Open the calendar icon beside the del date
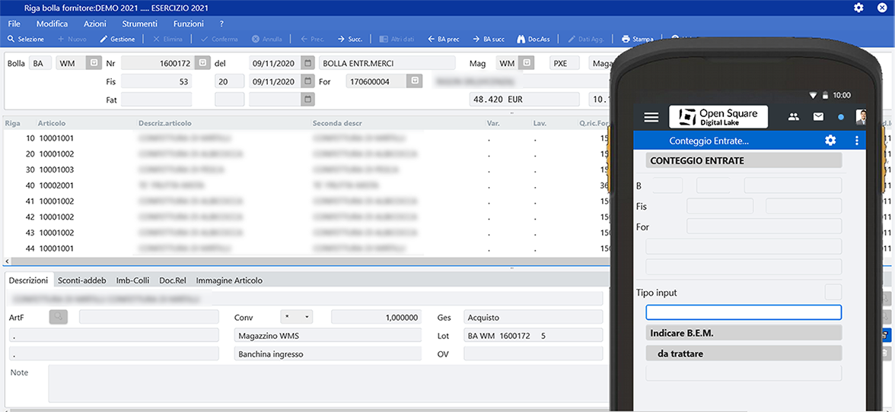This screenshot has height=412, width=895. (x=307, y=62)
